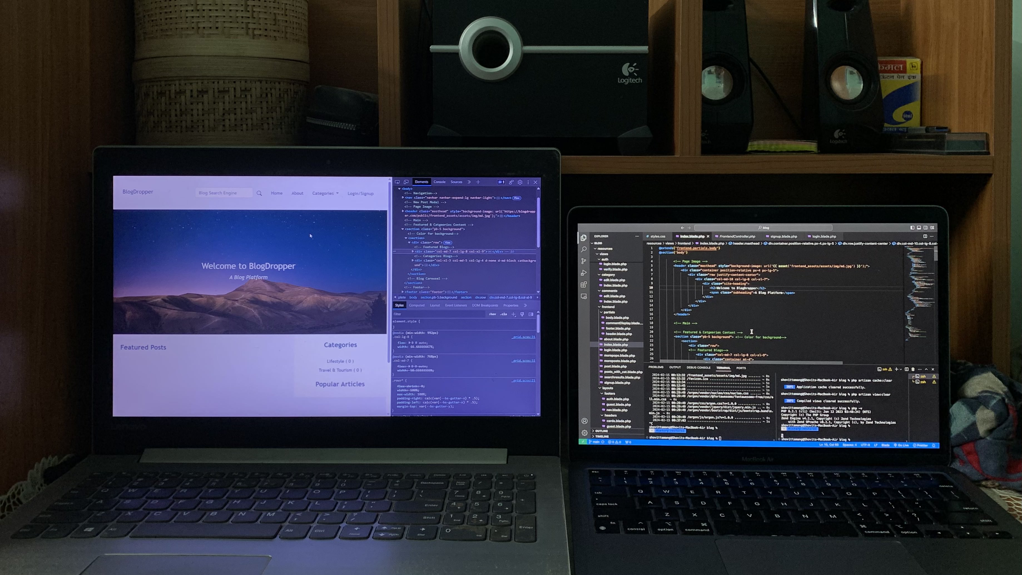Click the DevTools new style rule plus icon

514,314
